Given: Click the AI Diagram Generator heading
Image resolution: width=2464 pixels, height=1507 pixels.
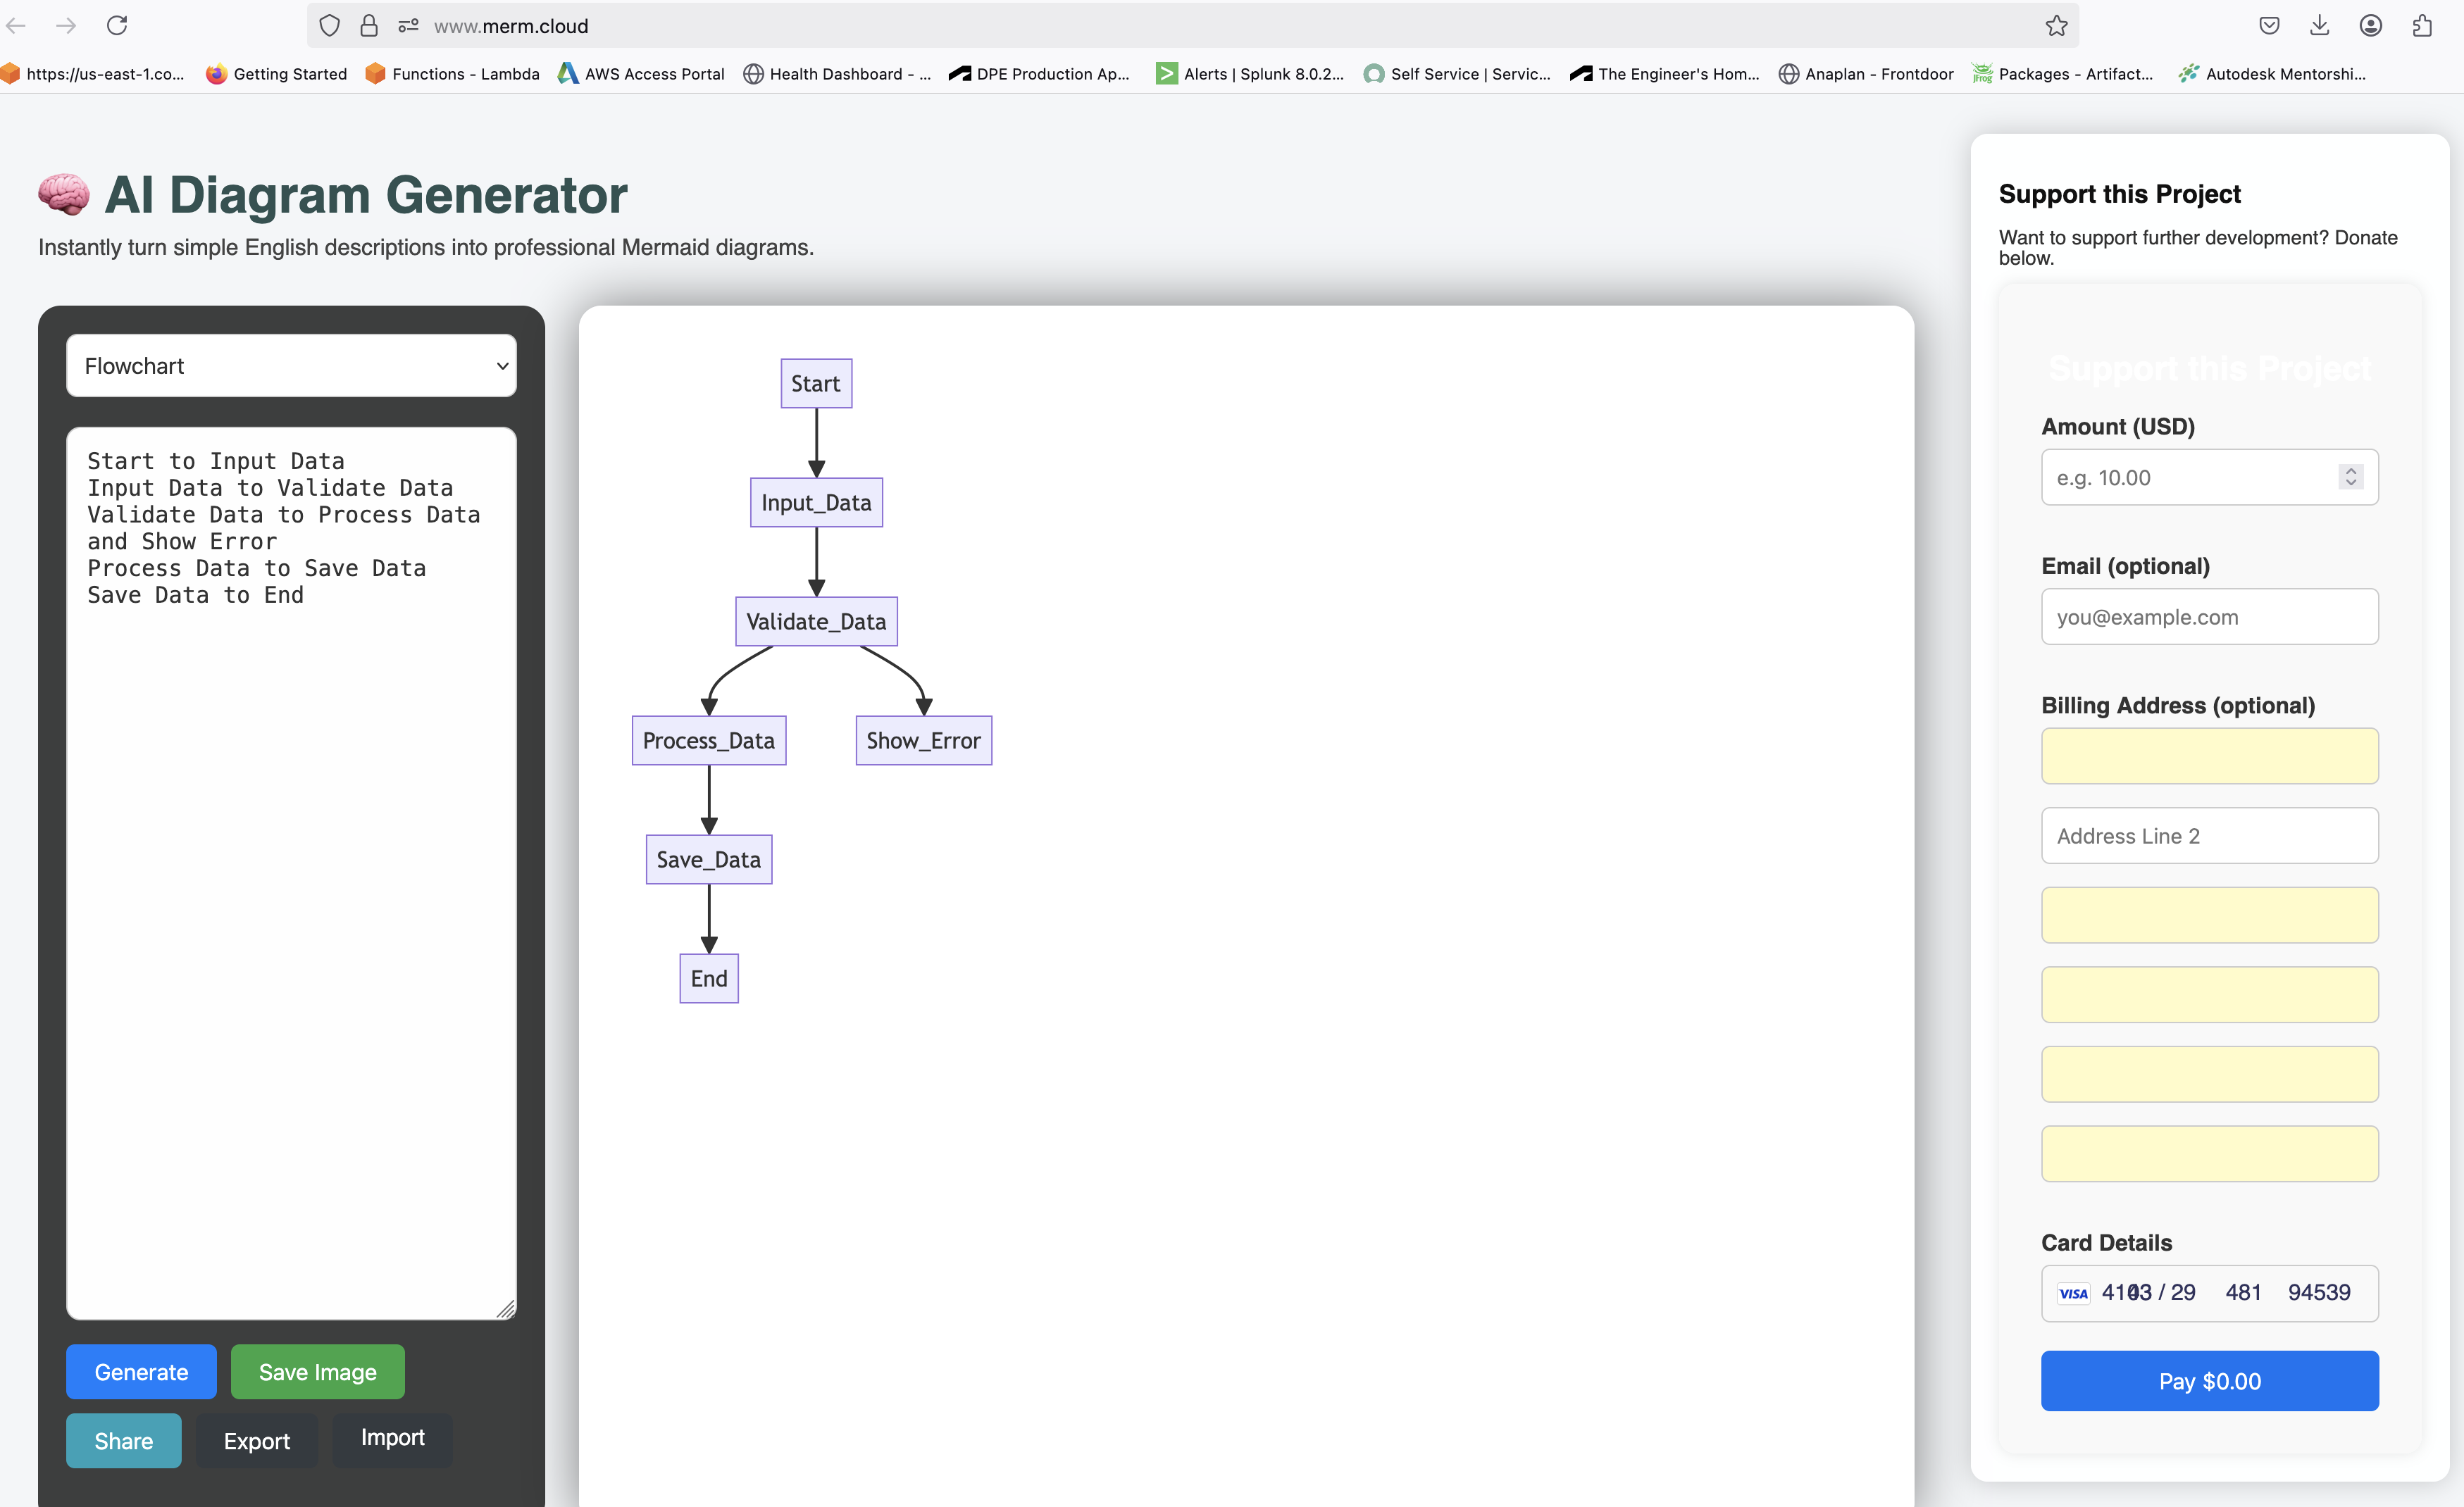Looking at the screenshot, I should 366,194.
